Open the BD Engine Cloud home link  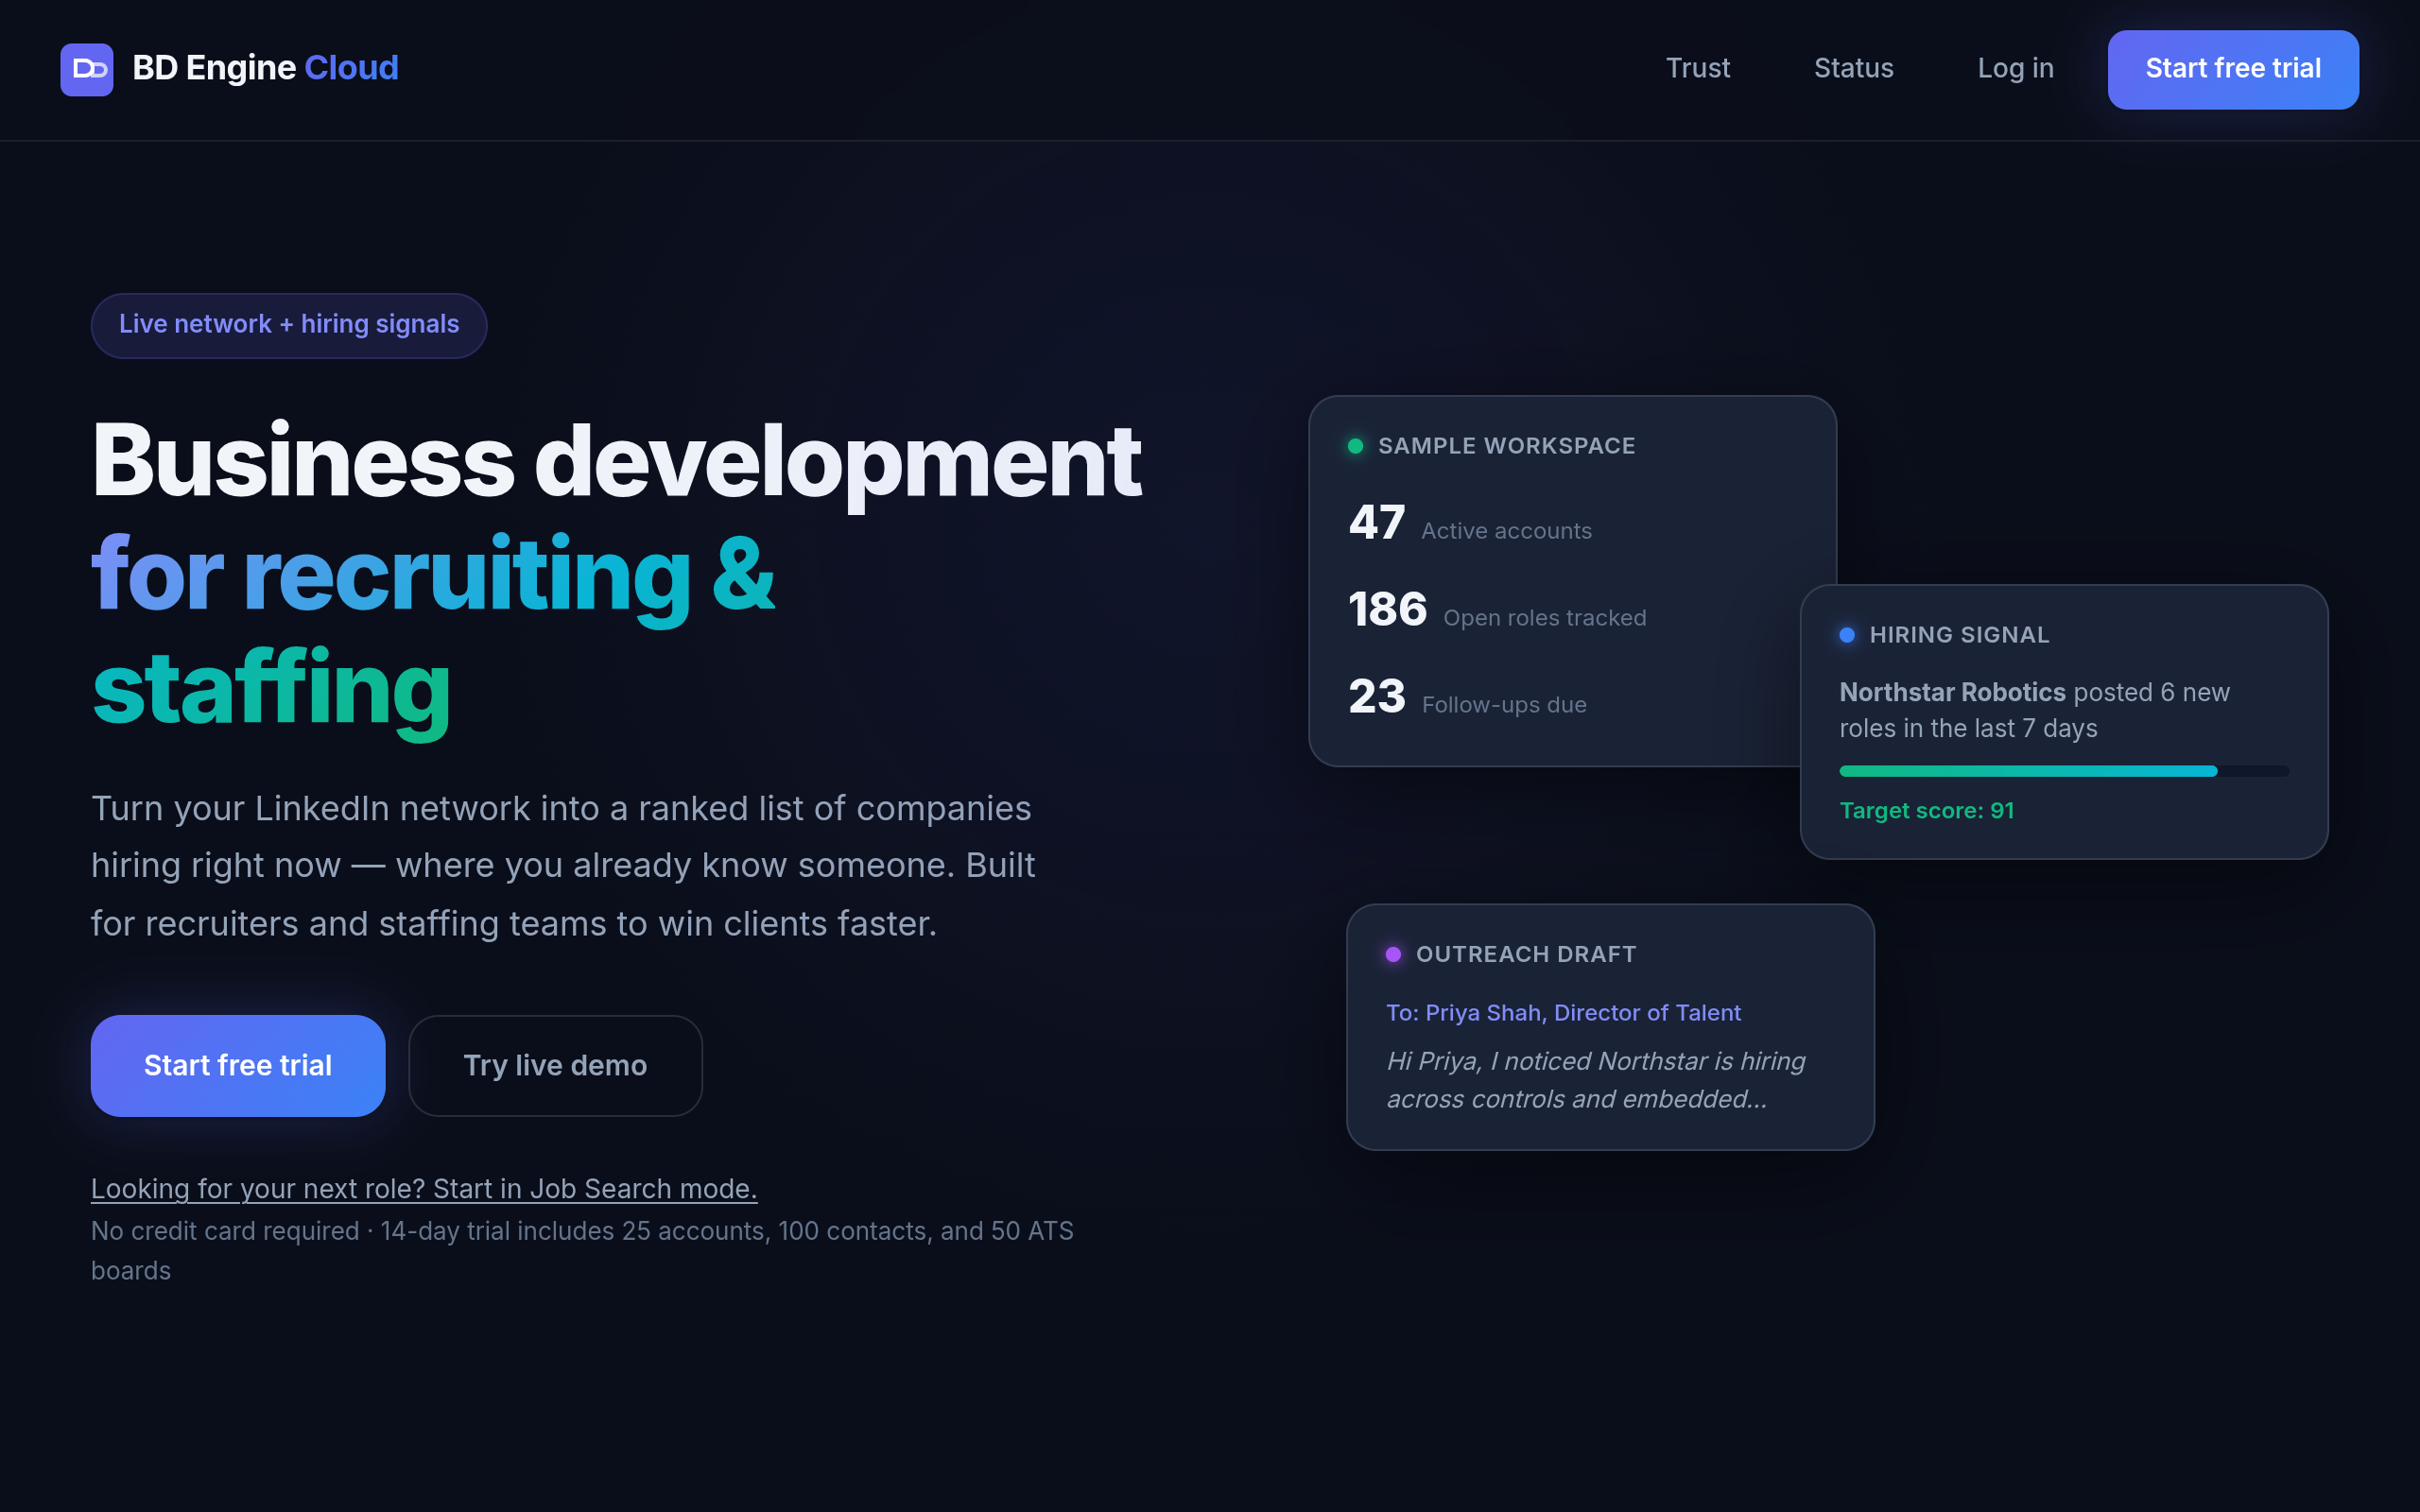tap(230, 69)
